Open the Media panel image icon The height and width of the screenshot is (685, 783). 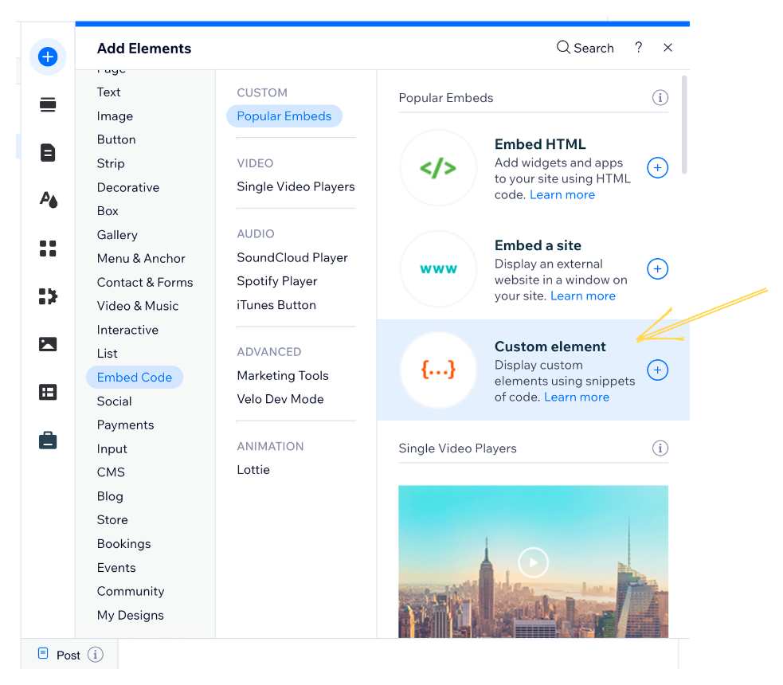pyautogui.click(x=48, y=343)
